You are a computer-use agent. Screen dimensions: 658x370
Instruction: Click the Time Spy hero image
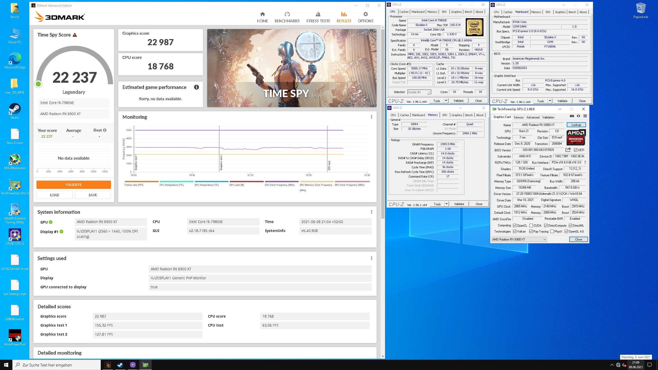coord(292,68)
